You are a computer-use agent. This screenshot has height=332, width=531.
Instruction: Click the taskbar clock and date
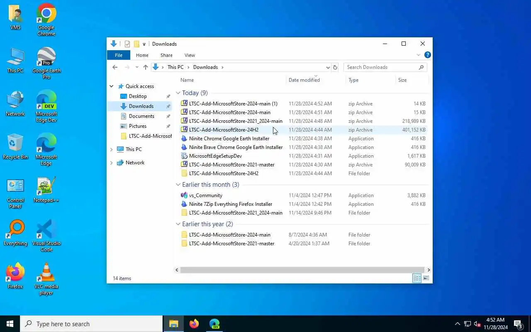point(496,324)
